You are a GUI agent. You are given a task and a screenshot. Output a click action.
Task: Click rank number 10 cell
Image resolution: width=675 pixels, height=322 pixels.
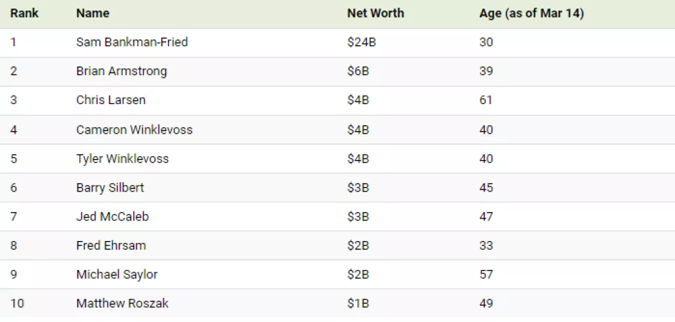click(x=17, y=304)
